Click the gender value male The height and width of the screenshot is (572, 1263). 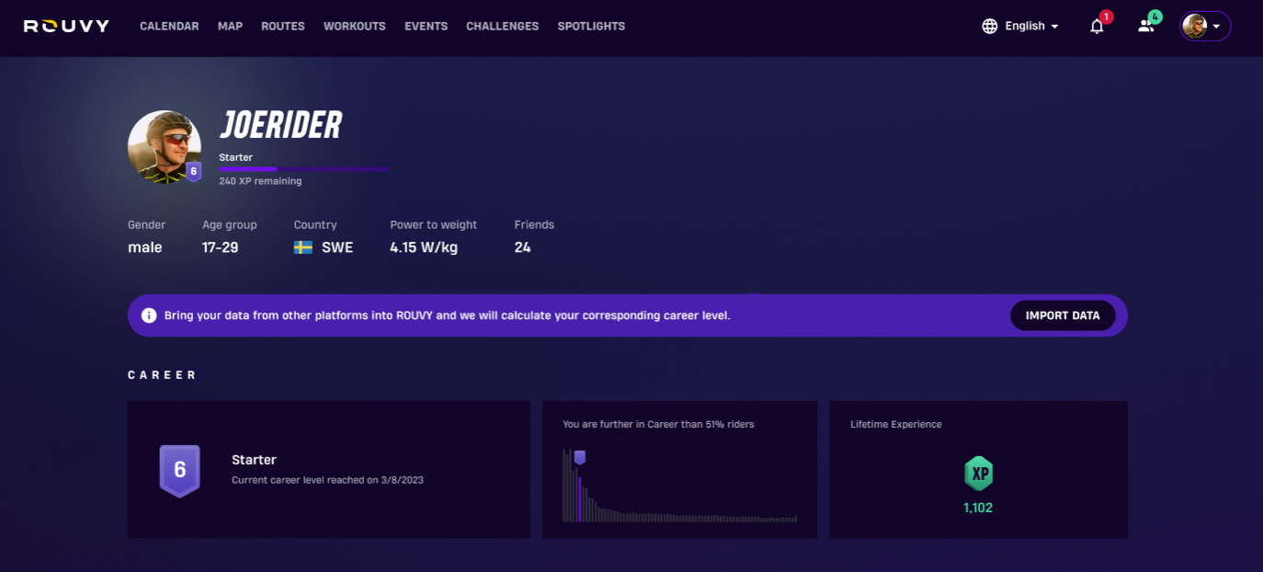tap(145, 247)
